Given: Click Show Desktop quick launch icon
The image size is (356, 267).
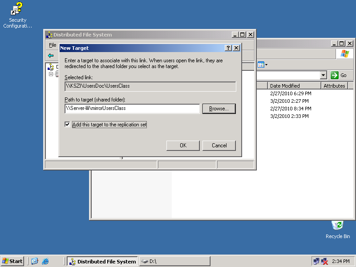Looking at the screenshot, I should [35, 261].
